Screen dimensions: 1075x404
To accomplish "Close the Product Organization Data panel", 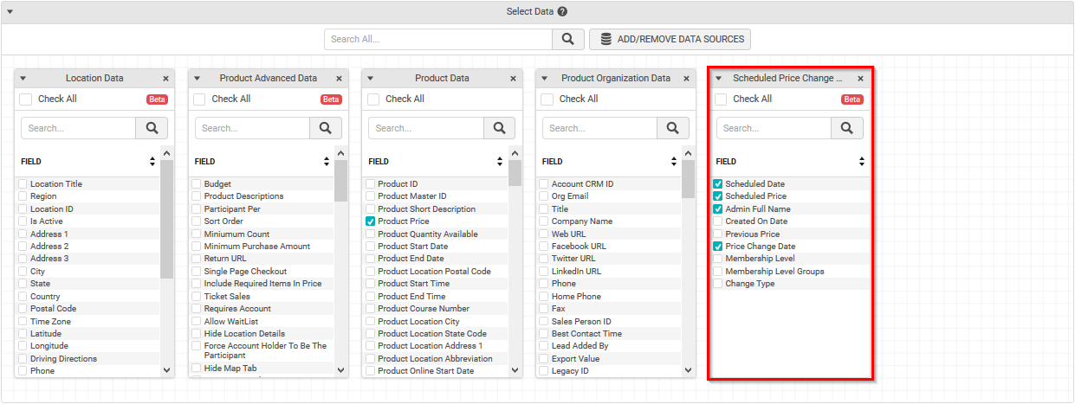I will 686,79.
